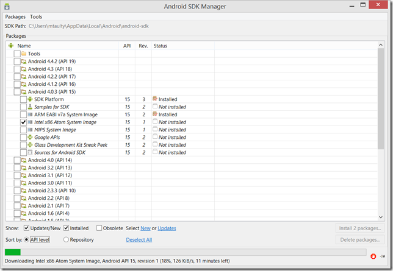Click the Installed status icon for SDK Platform

pos(155,99)
